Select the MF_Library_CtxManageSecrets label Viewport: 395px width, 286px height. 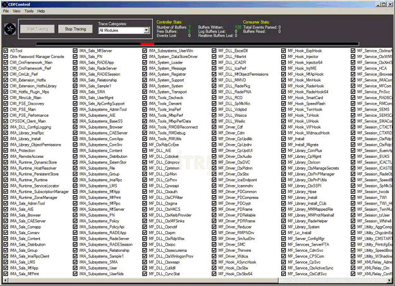(313, 168)
